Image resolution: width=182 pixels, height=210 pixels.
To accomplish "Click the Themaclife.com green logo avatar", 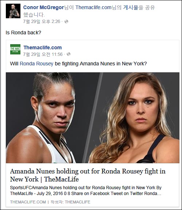I will tap(15, 49).
